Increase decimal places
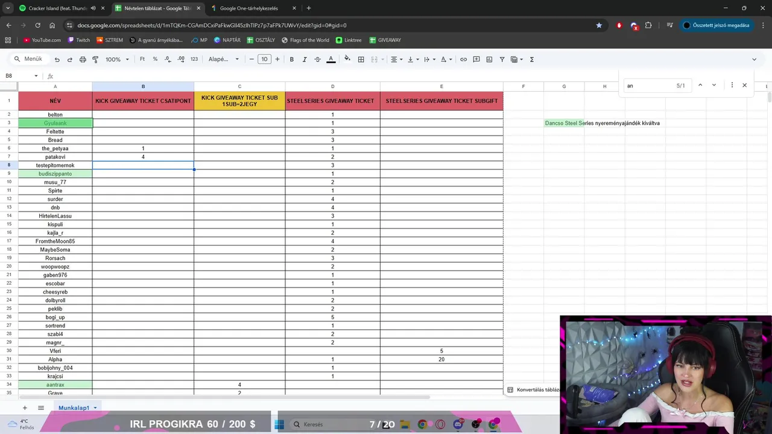Viewport: 772px width, 434px height. [x=181, y=59]
